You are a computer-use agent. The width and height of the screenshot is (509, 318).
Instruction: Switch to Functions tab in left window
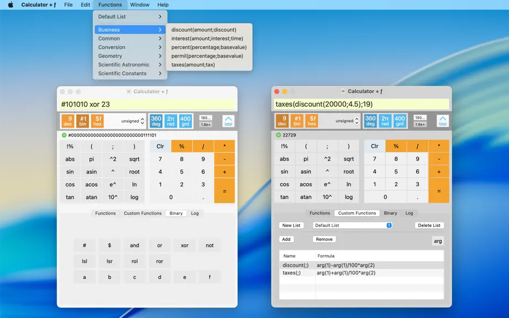[x=105, y=213]
